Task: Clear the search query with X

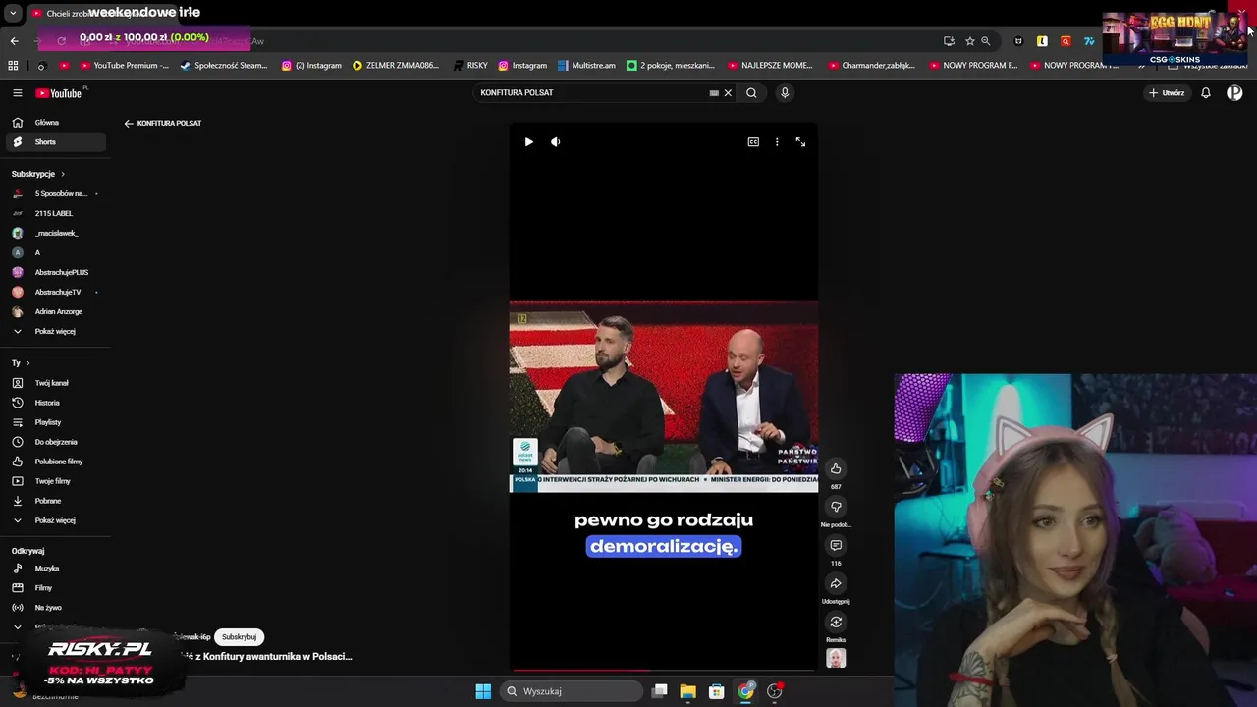Action: (x=728, y=93)
